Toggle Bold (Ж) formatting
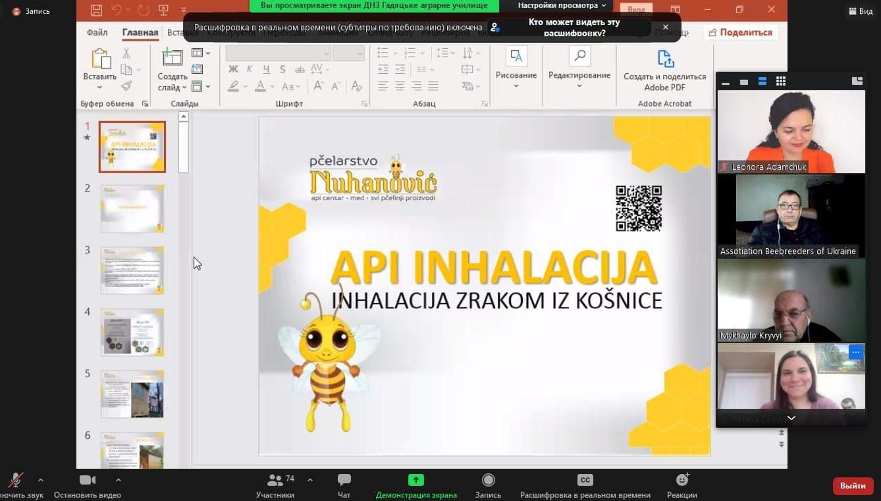The width and height of the screenshot is (881, 501). pyautogui.click(x=232, y=69)
